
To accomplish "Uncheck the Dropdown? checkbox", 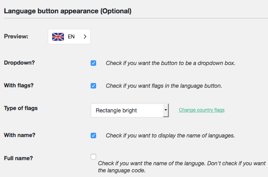I will 93,63.
